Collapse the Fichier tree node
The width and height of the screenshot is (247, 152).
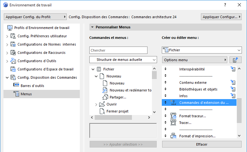click(x=93, y=69)
